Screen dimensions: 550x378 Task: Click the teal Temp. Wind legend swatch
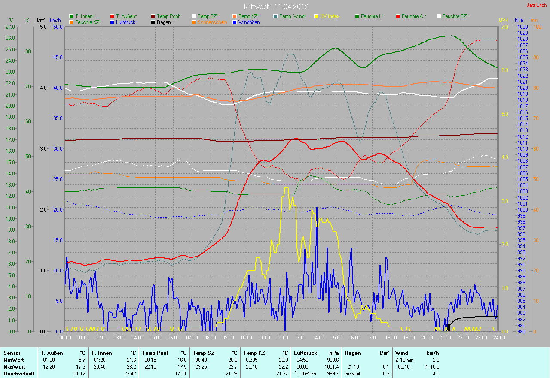click(275, 16)
